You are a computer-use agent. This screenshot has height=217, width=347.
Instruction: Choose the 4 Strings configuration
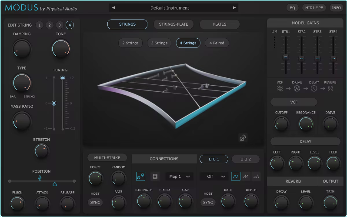188,43
